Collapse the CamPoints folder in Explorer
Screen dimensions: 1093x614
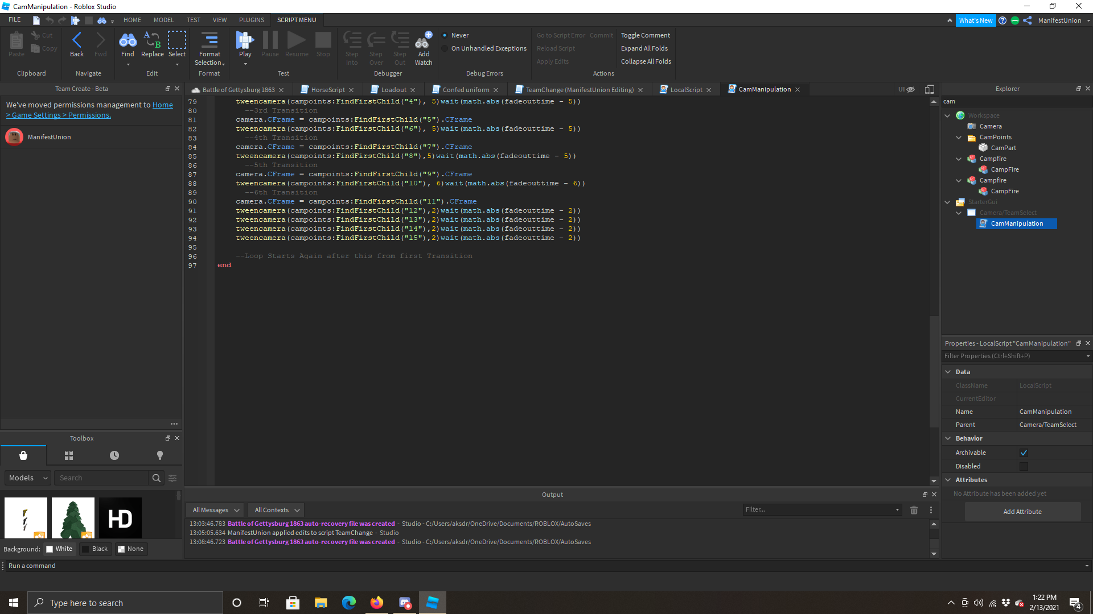[959, 137]
